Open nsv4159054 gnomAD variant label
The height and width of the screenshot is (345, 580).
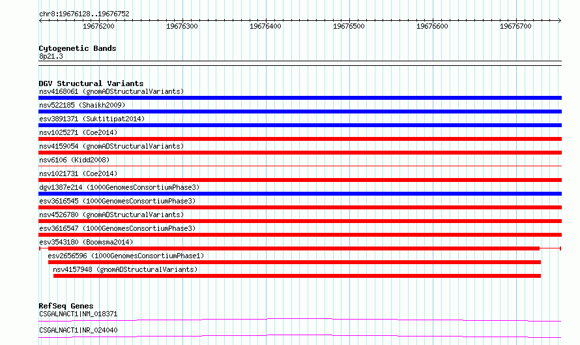click(111, 146)
